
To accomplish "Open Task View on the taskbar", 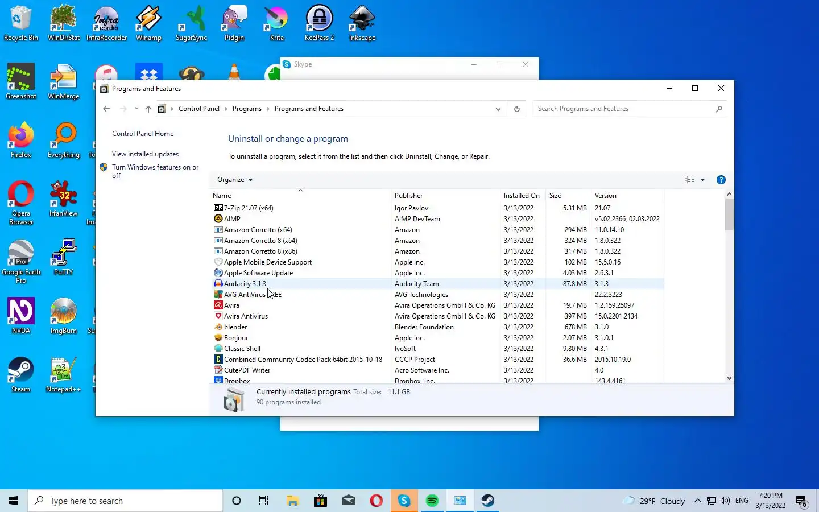I will 264,501.
